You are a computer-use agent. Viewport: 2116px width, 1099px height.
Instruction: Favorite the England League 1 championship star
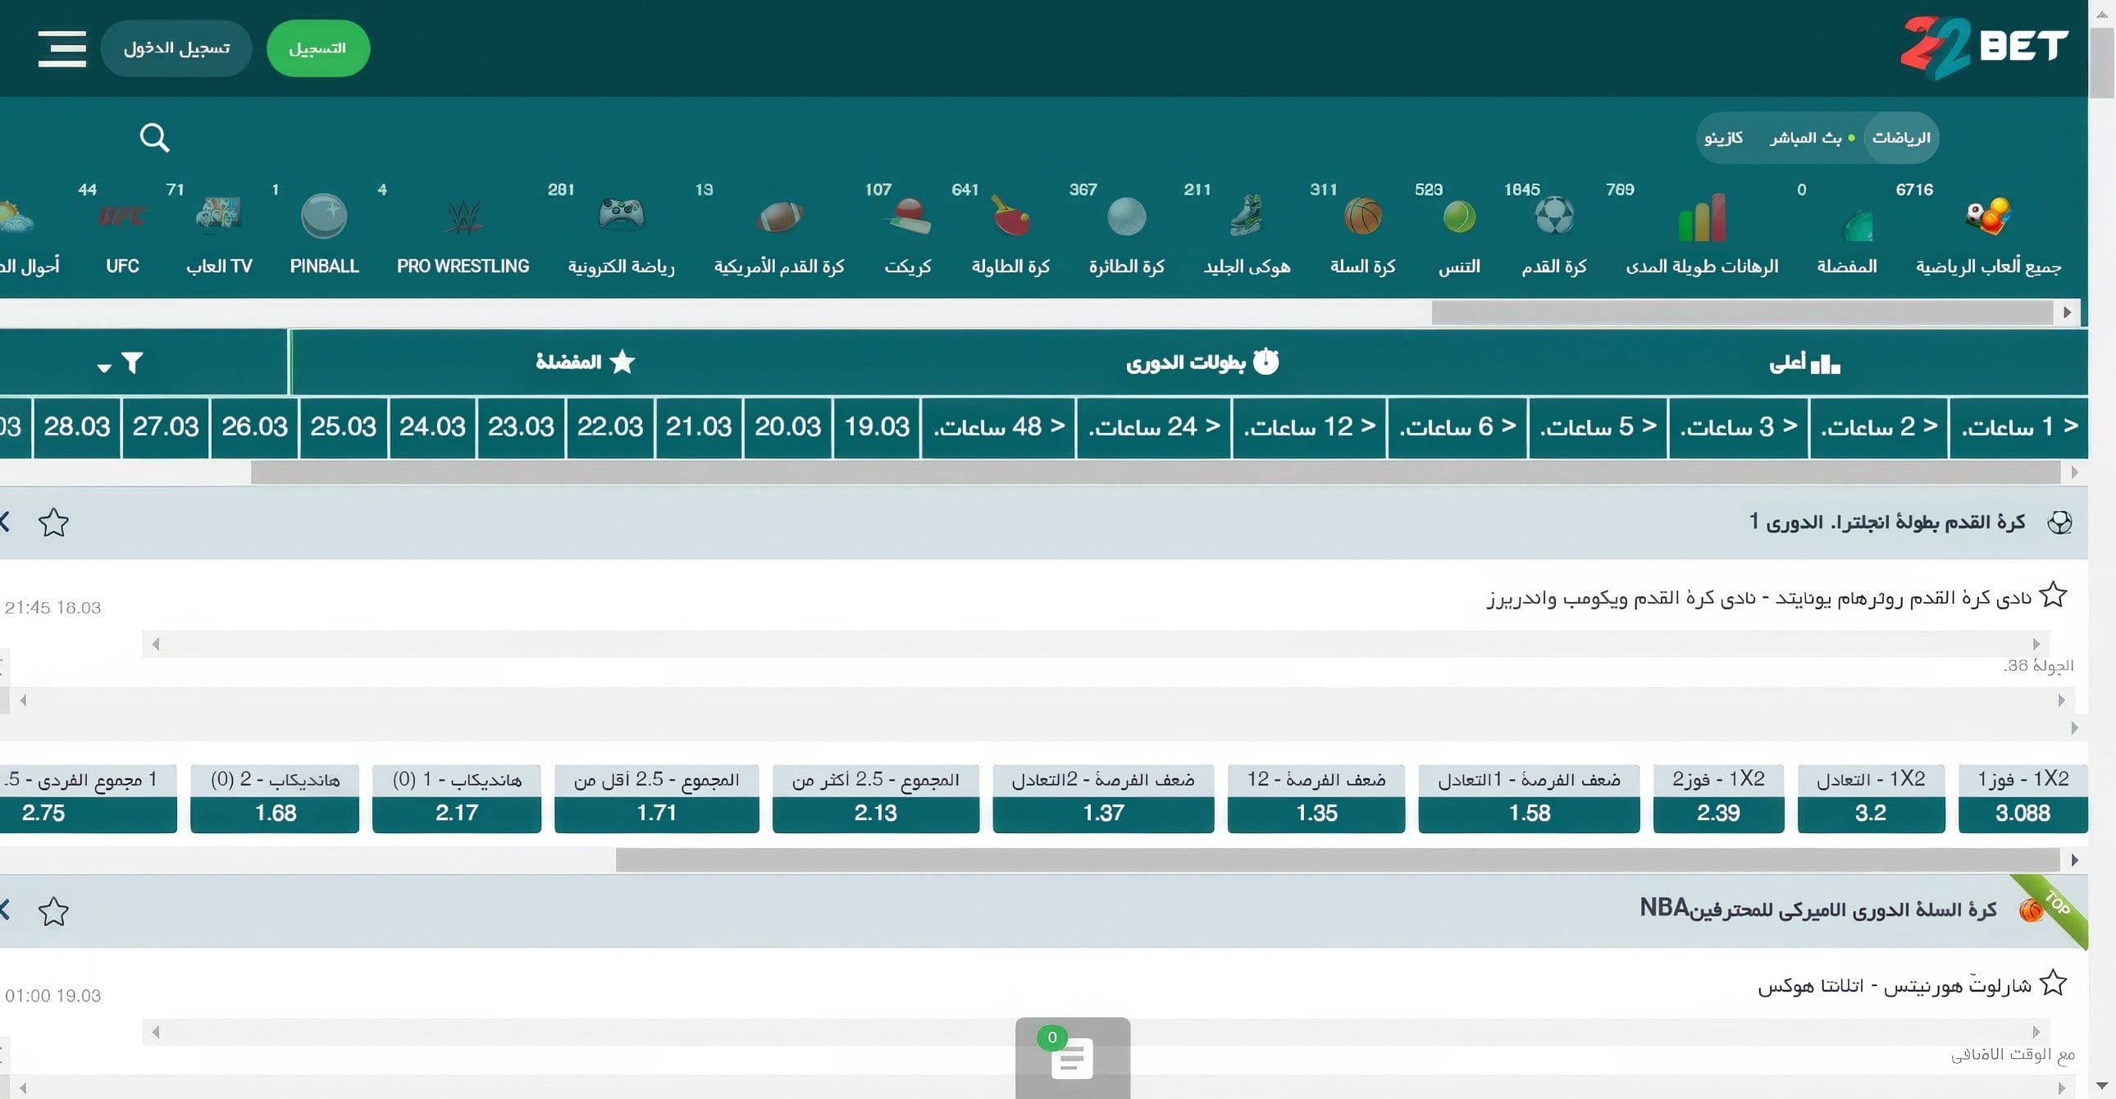(x=53, y=522)
